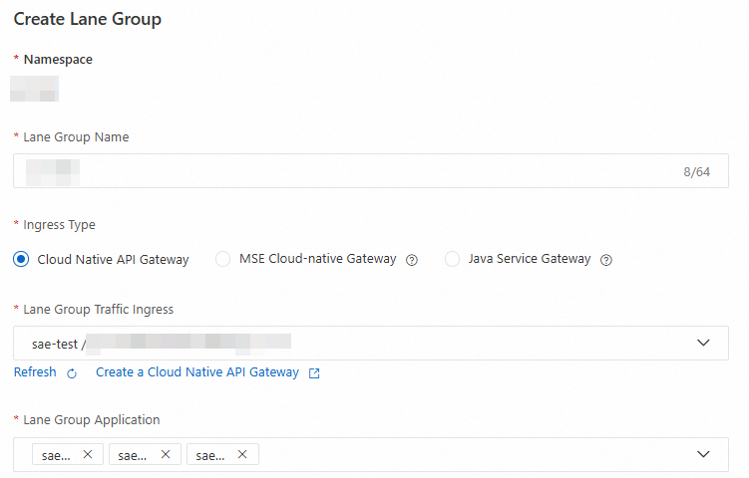This screenshot has width=749, height=478.
Task: Click the Create Lane Group heading
Action: (88, 19)
